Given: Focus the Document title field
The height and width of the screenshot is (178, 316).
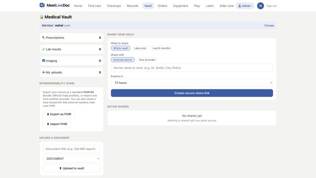Looking at the screenshot, I should [71, 149].
